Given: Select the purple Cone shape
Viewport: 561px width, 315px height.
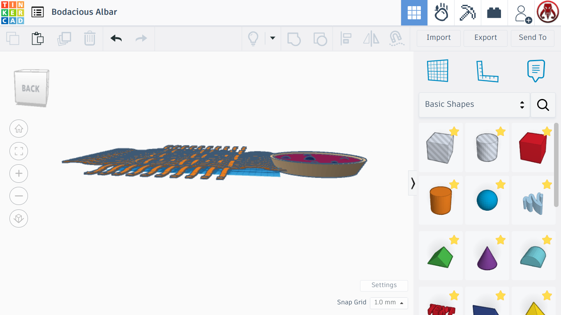Looking at the screenshot, I should click(487, 256).
